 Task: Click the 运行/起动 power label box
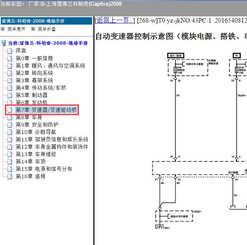point(175,56)
